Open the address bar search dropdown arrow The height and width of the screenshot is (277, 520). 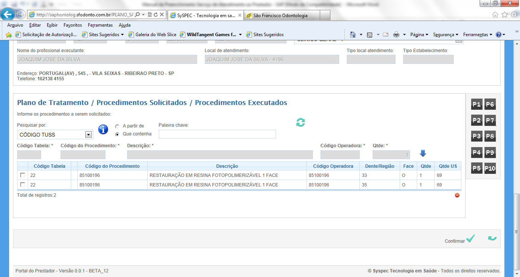click(143, 15)
